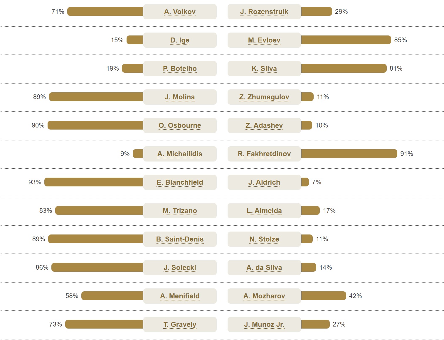Click the D. Ige name link
Viewport: 444px width, 340px height.
coord(180,40)
